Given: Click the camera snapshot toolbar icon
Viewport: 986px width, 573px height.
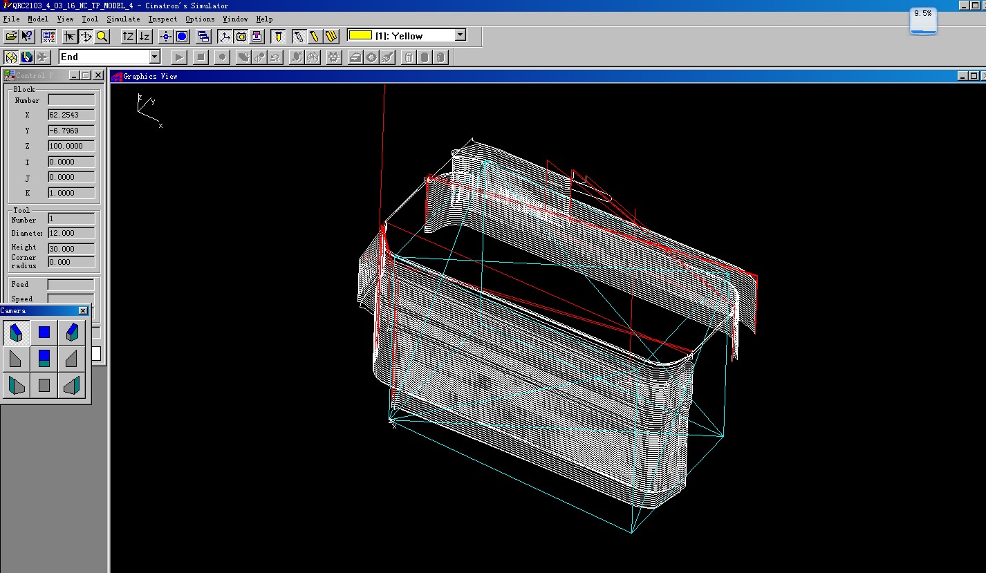Looking at the screenshot, I should click(241, 36).
